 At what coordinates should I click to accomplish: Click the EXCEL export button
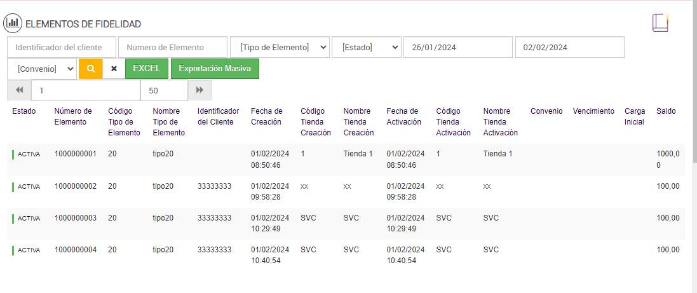(x=147, y=69)
